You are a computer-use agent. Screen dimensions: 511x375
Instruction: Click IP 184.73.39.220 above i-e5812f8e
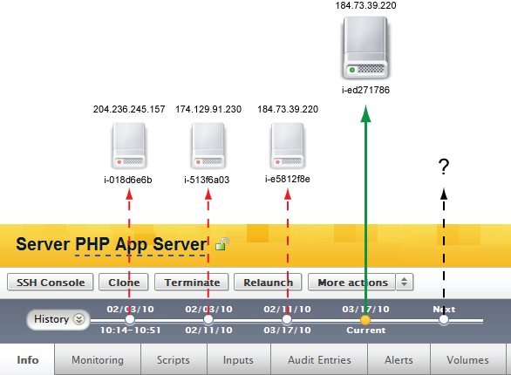pyautogui.click(x=288, y=109)
